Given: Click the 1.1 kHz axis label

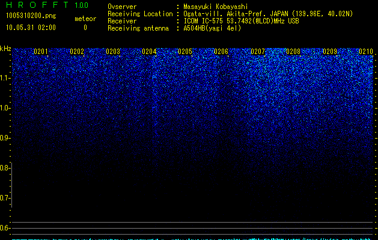Looking at the screenshot, I should pyautogui.click(x=5, y=78).
